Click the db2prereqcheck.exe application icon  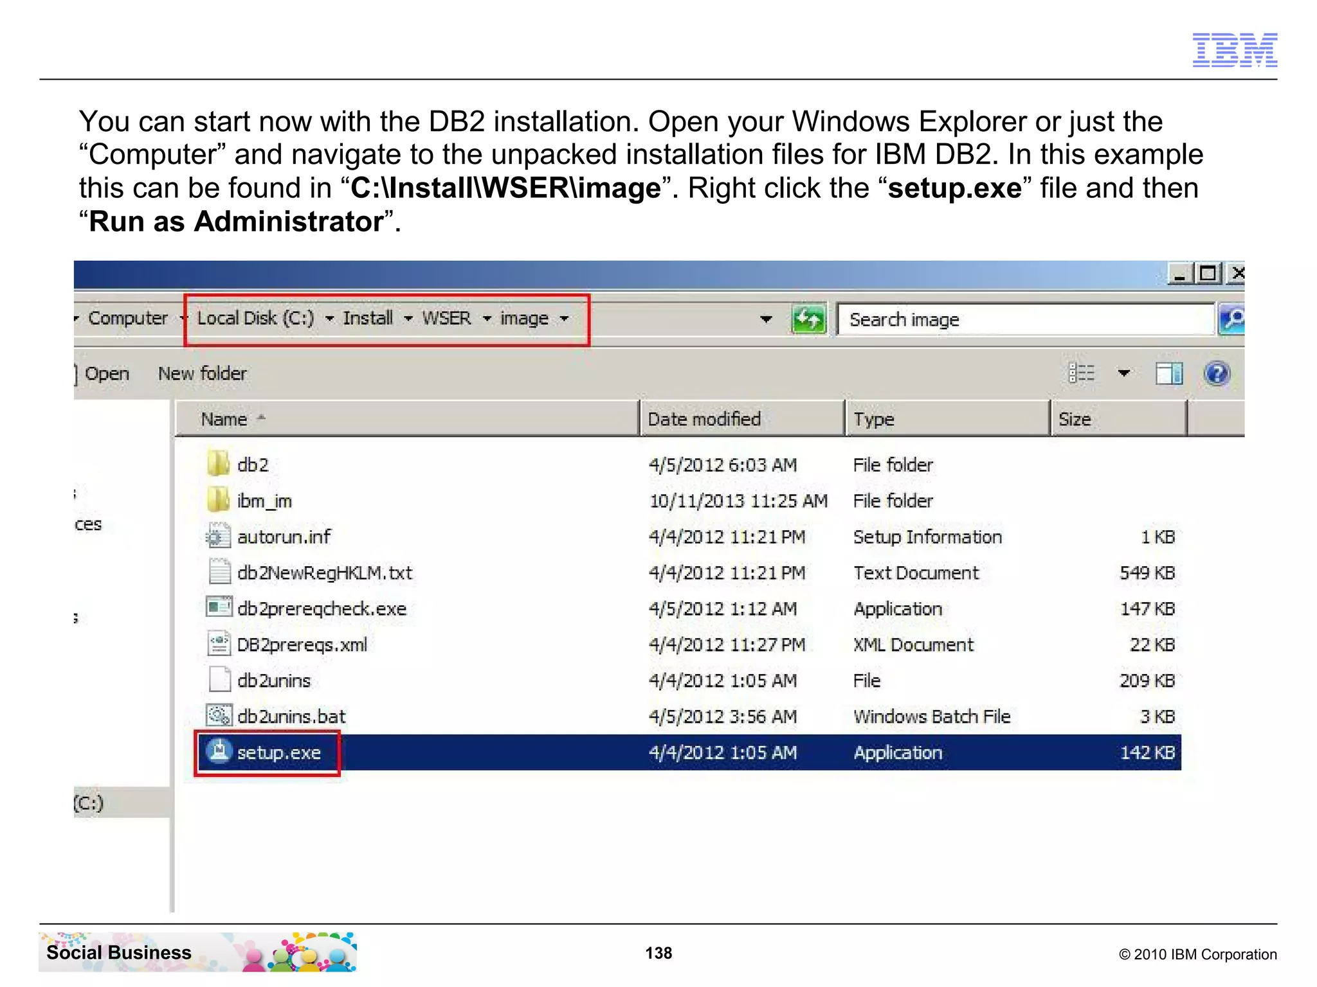(219, 607)
